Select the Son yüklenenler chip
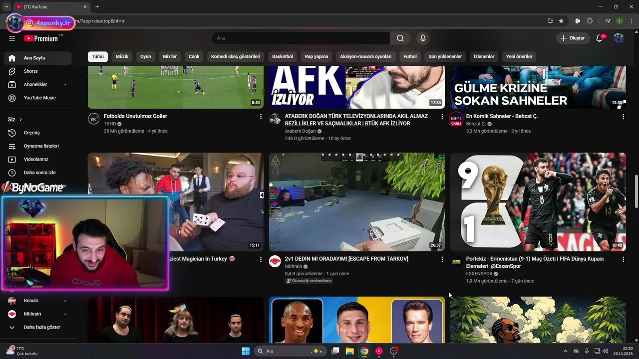 click(445, 56)
